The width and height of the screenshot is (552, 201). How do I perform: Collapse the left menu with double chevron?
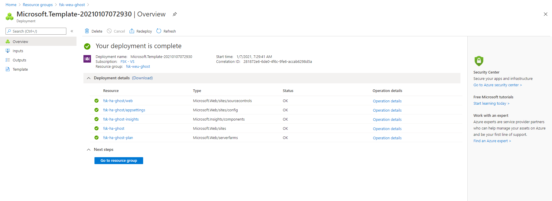pyautogui.click(x=72, y=31)
